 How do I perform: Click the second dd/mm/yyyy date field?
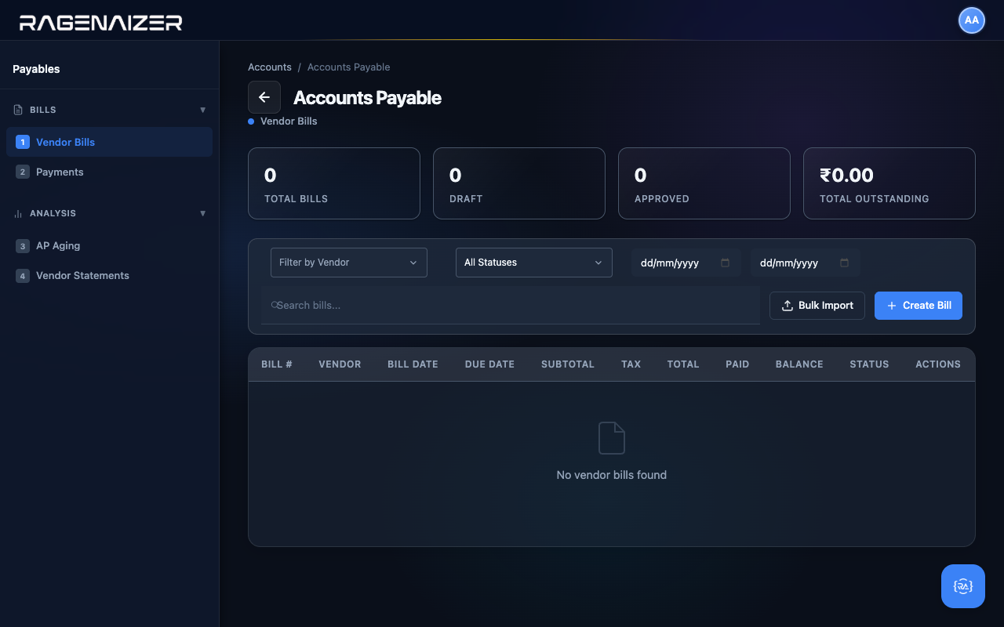pos(806,263)
